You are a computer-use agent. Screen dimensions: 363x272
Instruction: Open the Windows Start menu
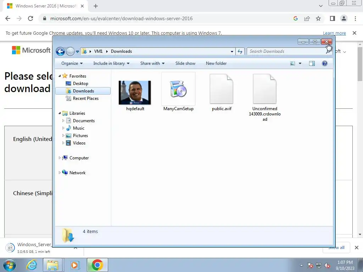[x=10, y=265]
